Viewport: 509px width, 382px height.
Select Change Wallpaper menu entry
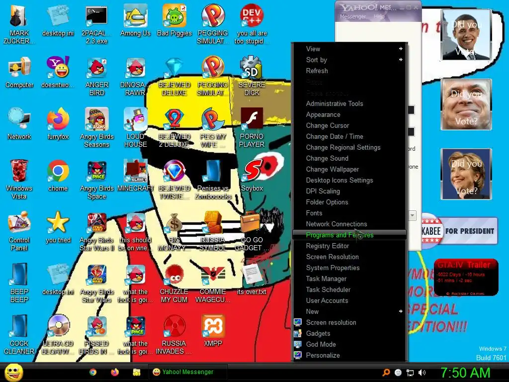349,169
